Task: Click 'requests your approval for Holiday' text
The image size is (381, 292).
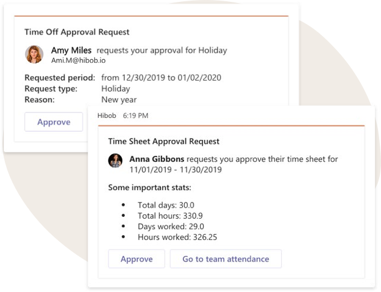Action: (162, 50)
